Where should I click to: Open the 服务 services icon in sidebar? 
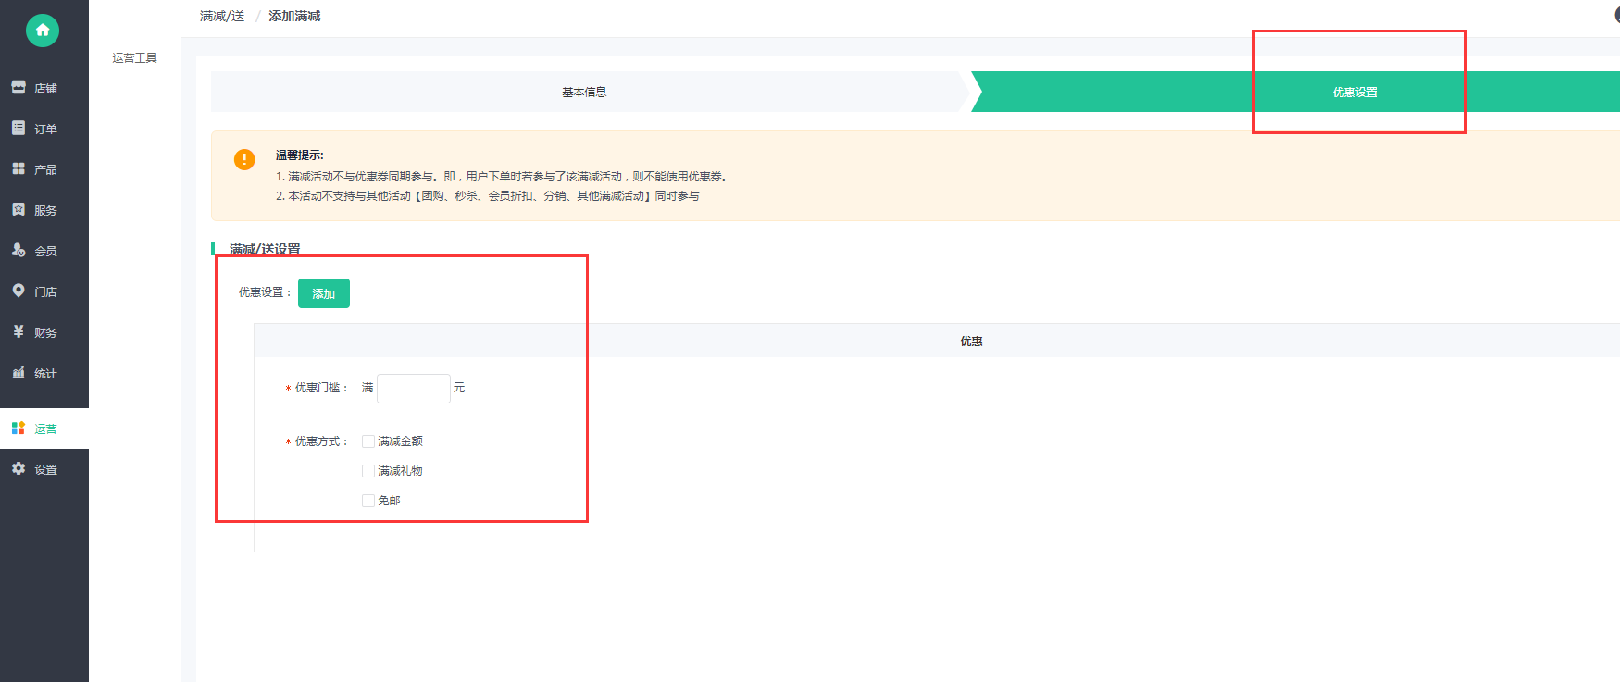19,209
